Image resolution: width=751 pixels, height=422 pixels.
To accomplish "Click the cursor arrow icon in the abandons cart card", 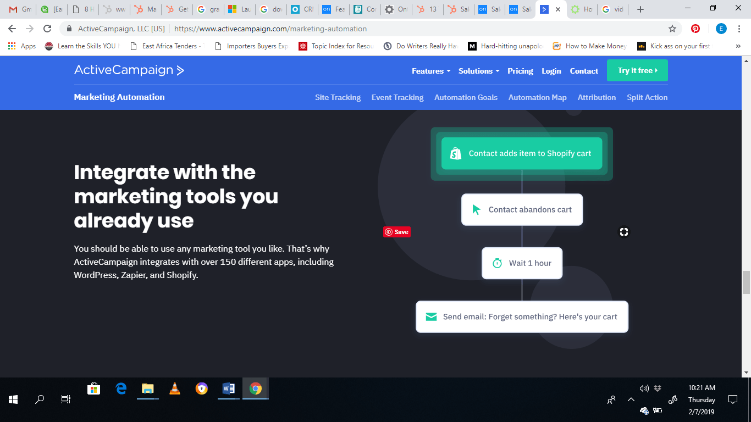I will [477, 209].
